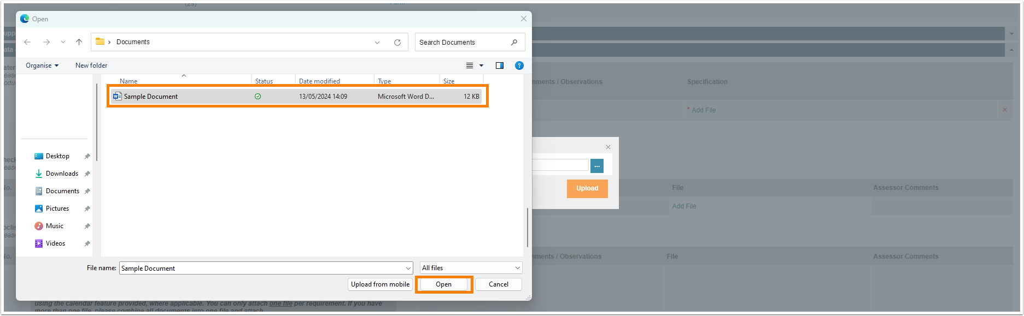Select Pictures in the sidebar
Image resolution: width=1024 pixels, height=316 pixels.
[x=57, y=208]
